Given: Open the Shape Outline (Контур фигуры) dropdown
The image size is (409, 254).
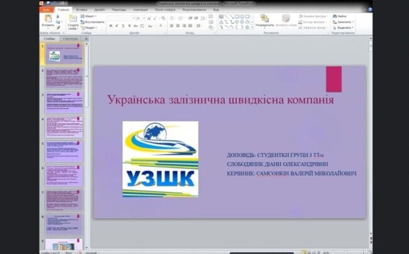Looking at the screenshot, I should (312, 22).
